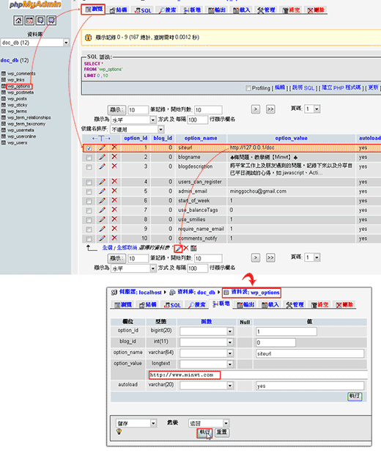Delete the users_can_register row
The width and height of the screenshot is (381, 451).
click(114, 181)
